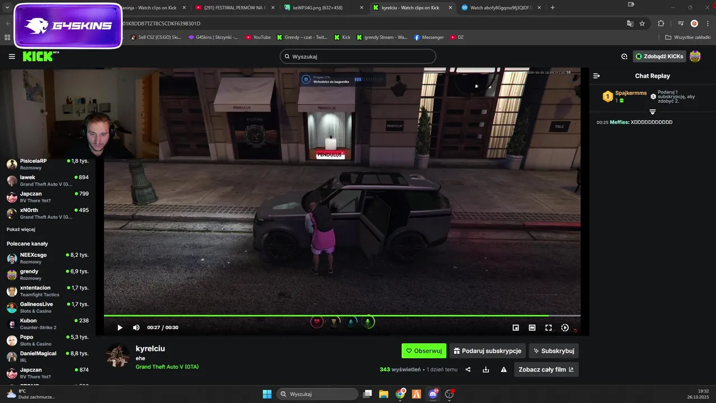The height and width of the screenshot is (403, 716).
Task: Open Zobacz cały film link
Action: click(x=546, y=369)
